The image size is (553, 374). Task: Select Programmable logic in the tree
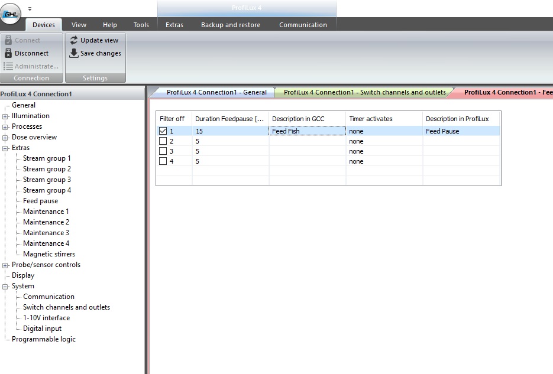(x=43, y=339)
